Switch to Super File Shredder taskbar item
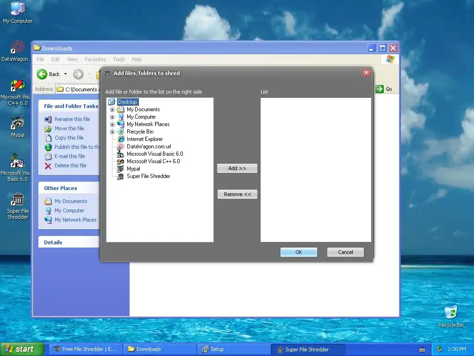474x356 pixels. coord(308,350)
